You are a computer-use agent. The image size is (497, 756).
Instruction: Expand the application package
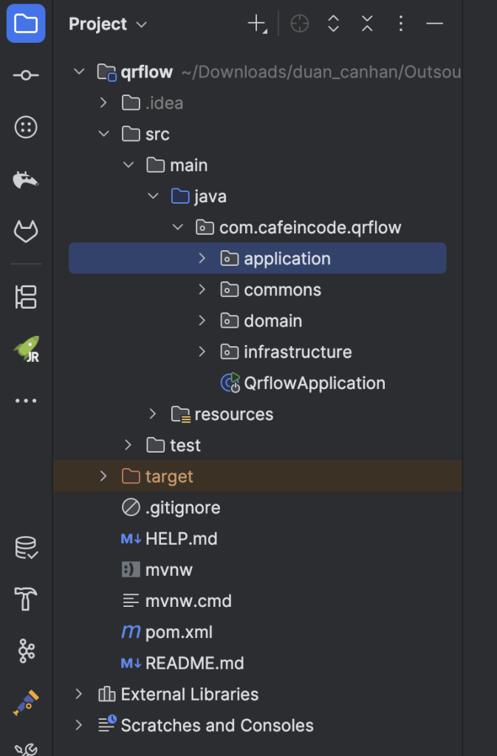coord(202,258)
